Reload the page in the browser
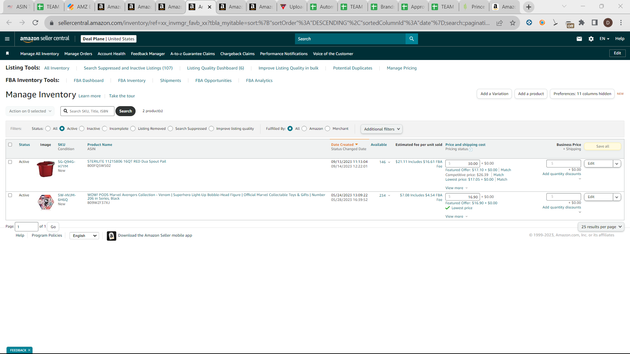This screenshot has height=354, width=630. coord(35,23)
